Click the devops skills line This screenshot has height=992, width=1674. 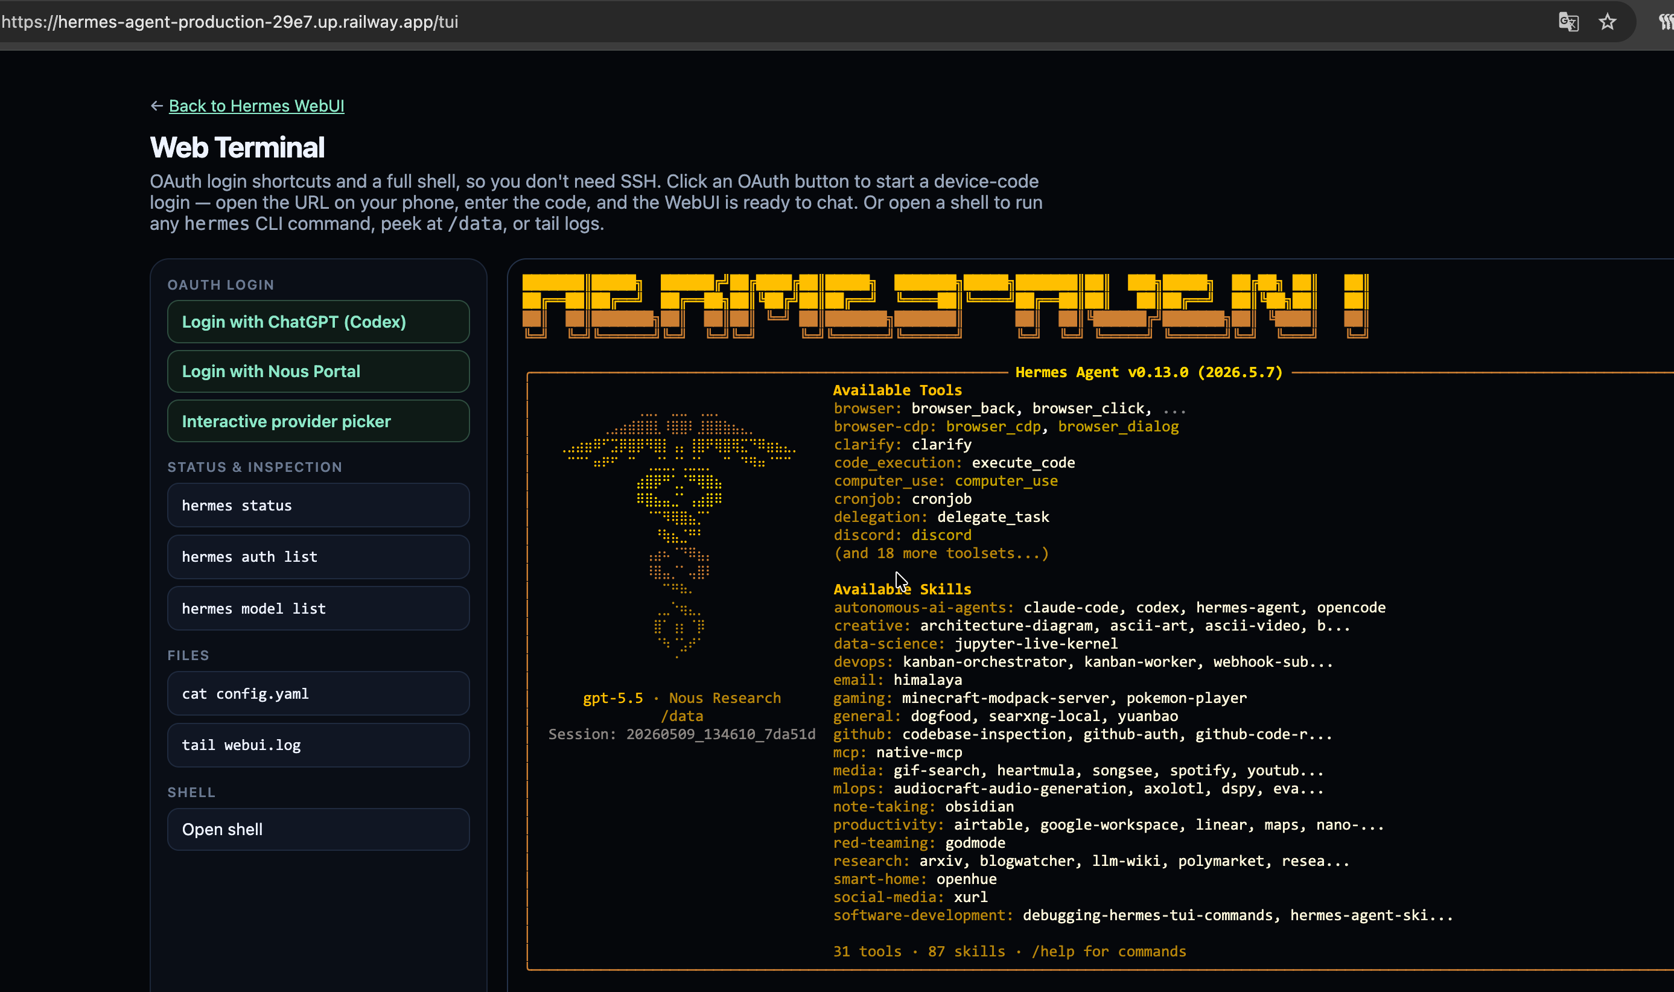[1083, 662]
